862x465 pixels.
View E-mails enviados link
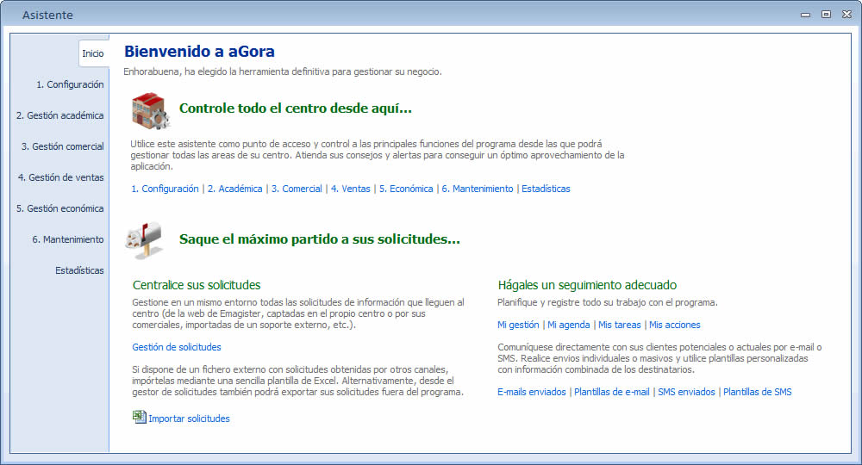coord(532,392)
